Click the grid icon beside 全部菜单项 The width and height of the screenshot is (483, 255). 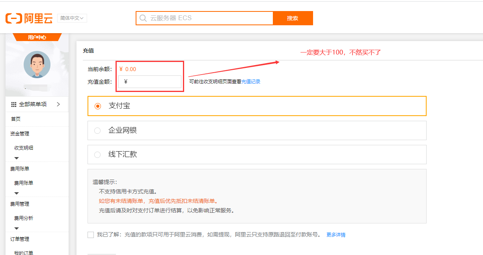(x=14, y=104)
